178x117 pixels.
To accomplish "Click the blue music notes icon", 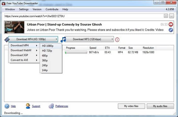I will [x=63, y=40].
